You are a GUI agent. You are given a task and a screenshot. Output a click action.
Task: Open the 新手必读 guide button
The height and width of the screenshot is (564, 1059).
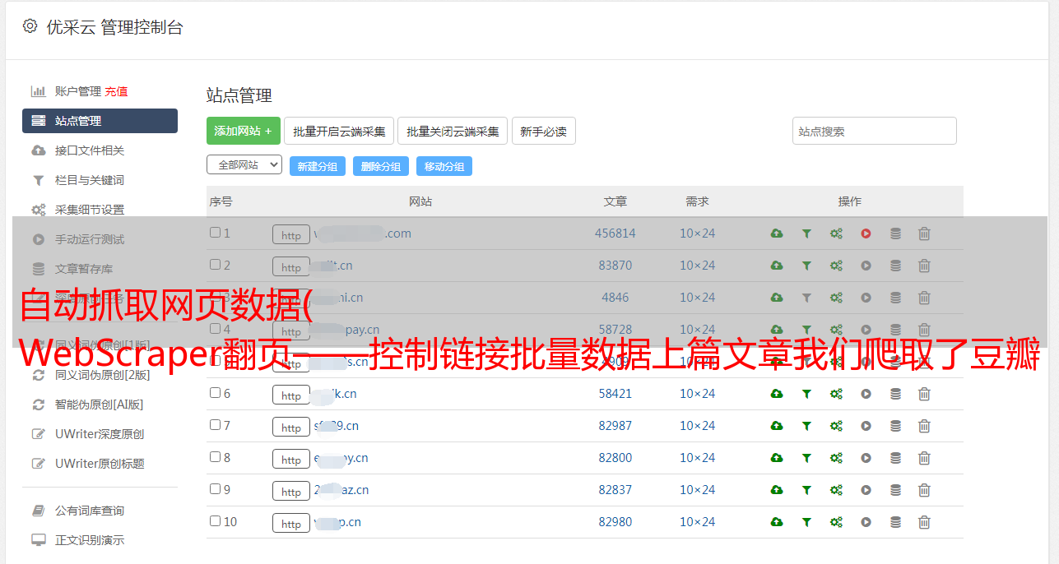pyautogui.click(x=544, y=131)
